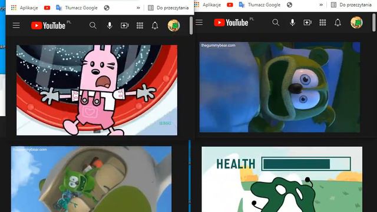
Task: Click globe bookmark icon in left browser
Action: tap(107, 8)
